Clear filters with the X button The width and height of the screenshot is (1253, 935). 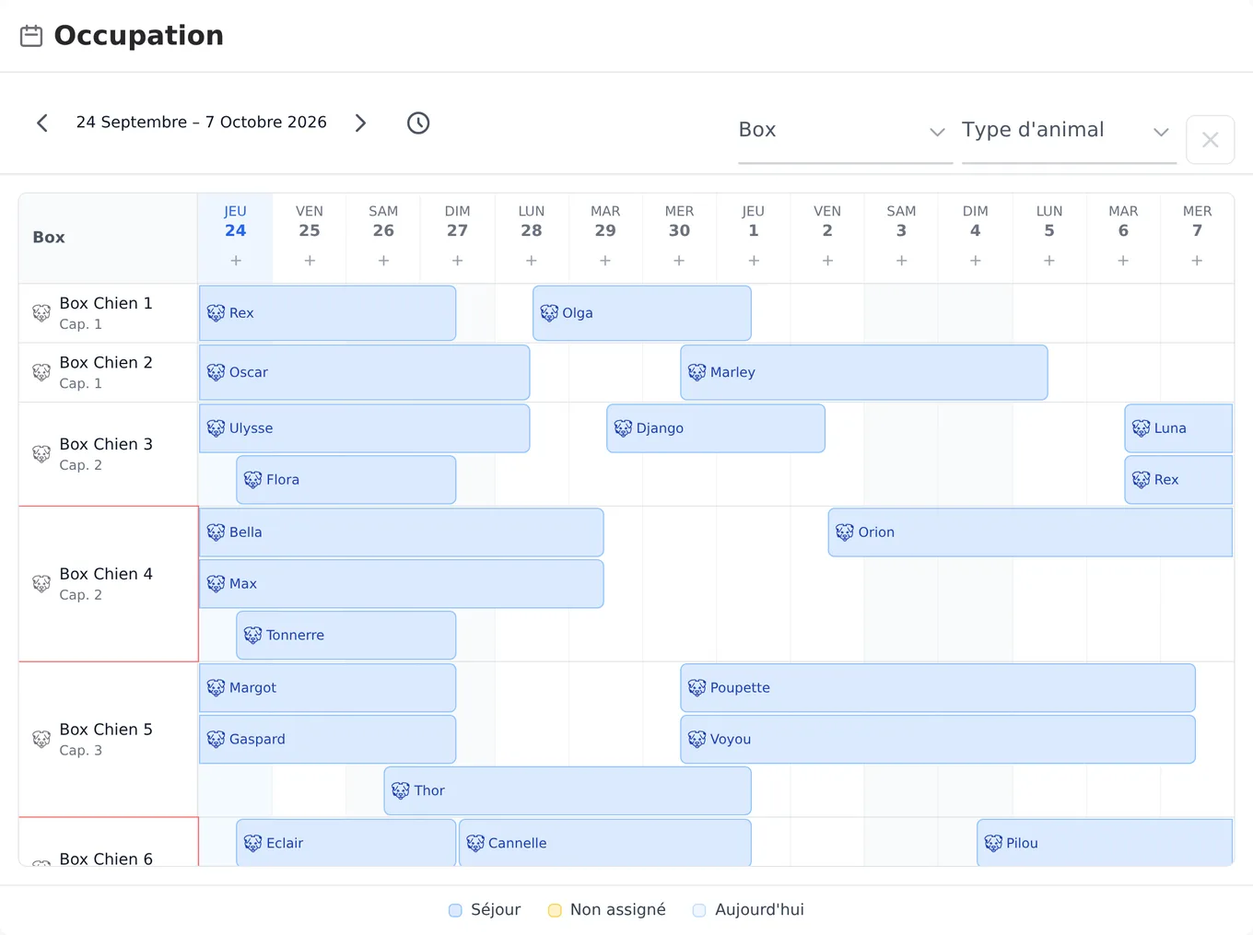click(1210, 140)
